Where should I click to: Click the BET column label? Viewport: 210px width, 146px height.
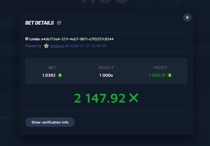pos(52,68)
